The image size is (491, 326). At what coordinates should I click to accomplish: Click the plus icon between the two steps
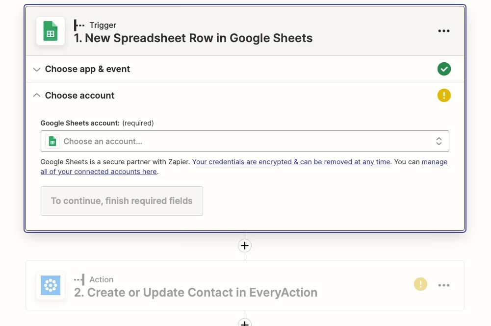pyautogui.click(x=245, y=246)
